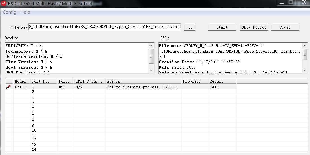Viewport: 310px width, 155px height.
Task: Click the Close button next to Show Device
Action: pyautogui.click(x=285, y=27)
